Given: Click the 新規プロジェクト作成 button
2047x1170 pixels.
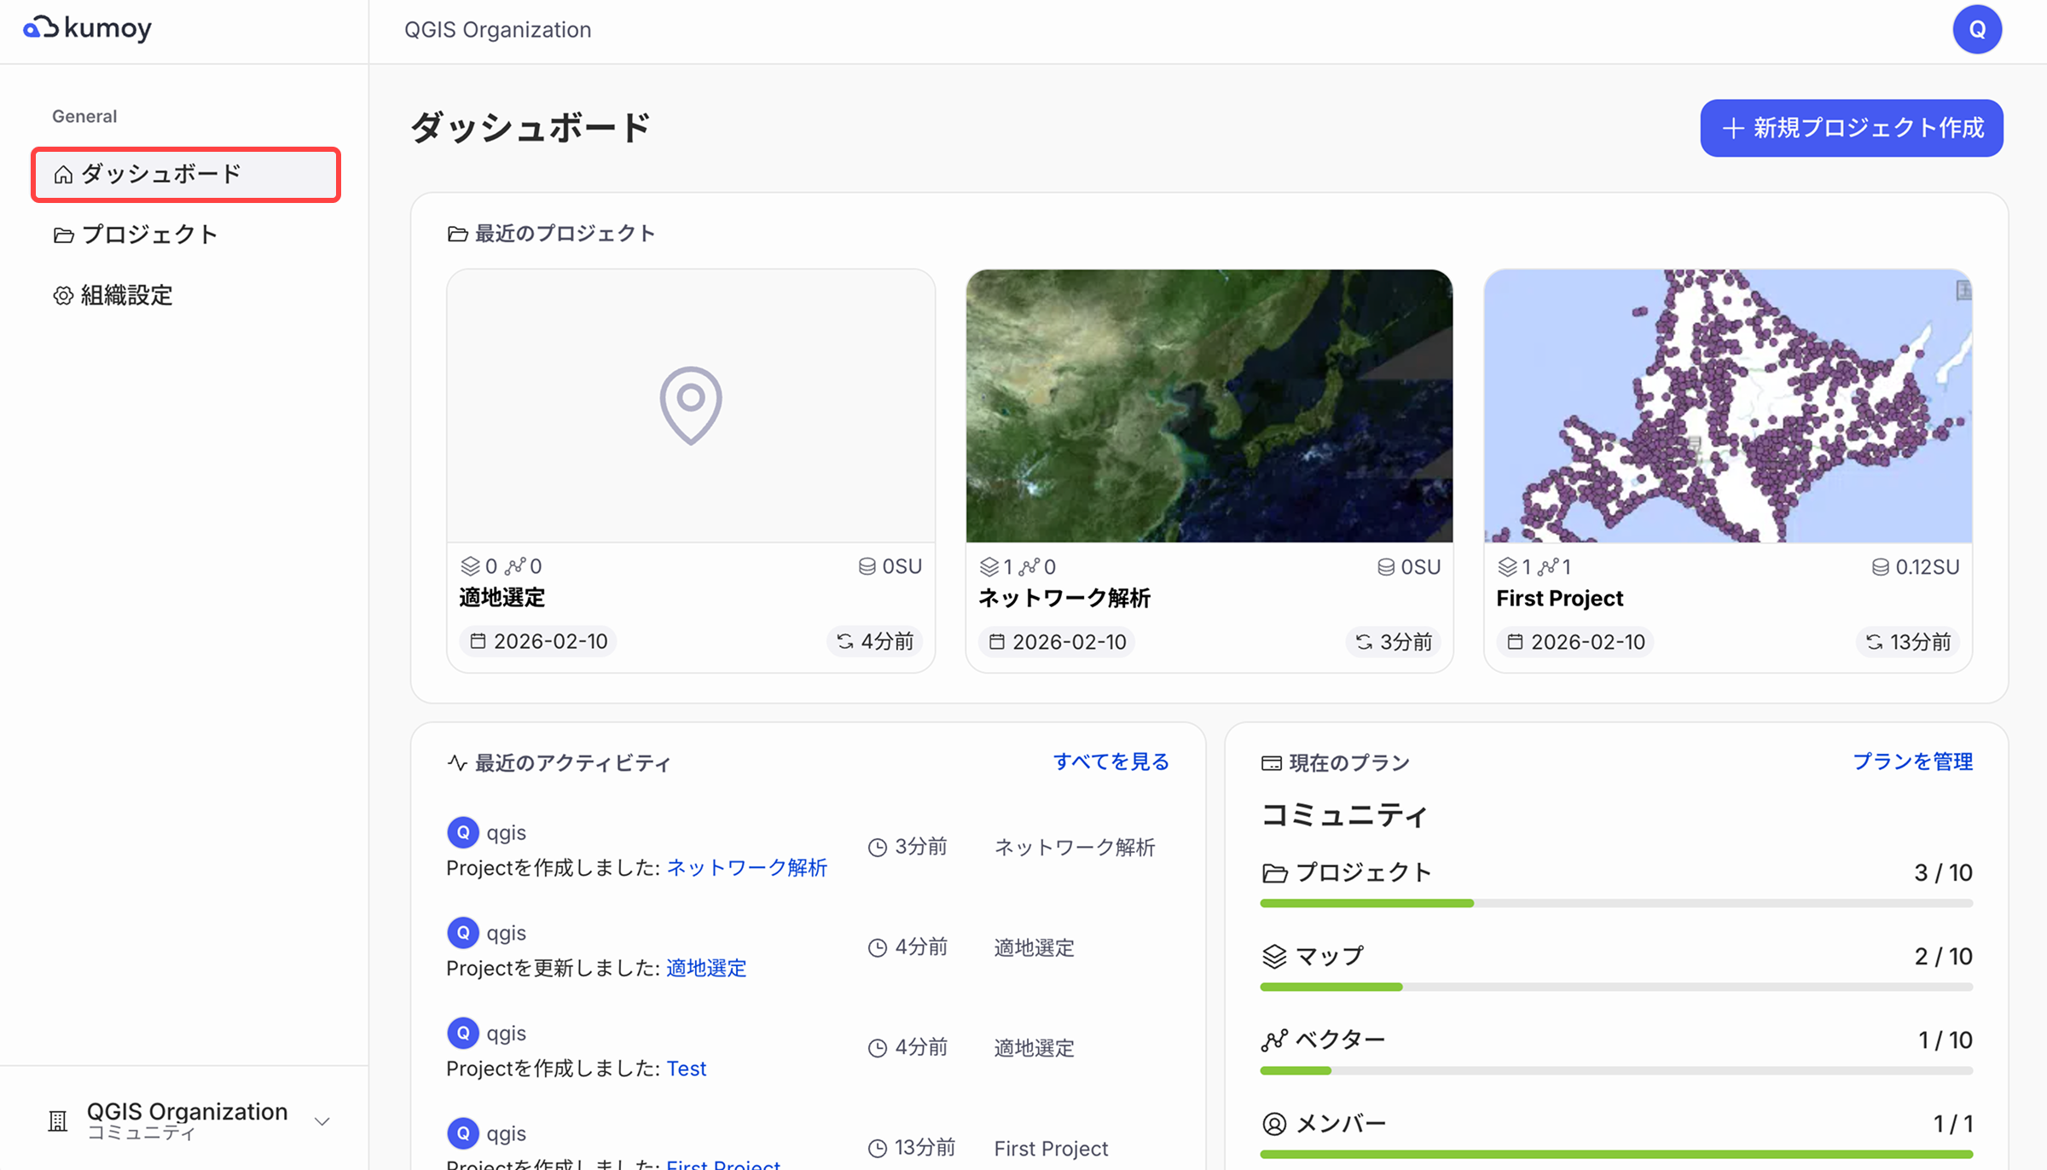Looking at the screenshot, I should coord(1850,128).
